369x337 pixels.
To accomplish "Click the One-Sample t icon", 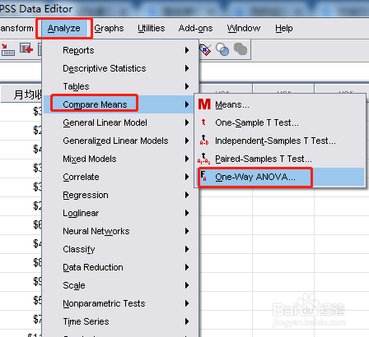I will [203, 122].
